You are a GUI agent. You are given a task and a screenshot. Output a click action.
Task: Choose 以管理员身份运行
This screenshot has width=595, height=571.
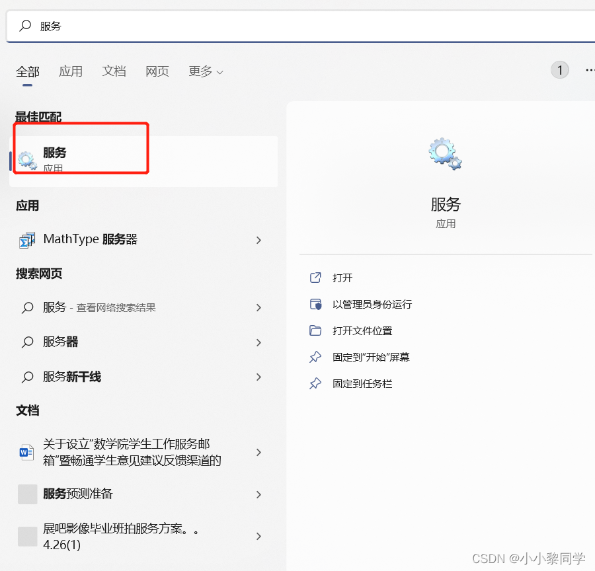(372, 304)
